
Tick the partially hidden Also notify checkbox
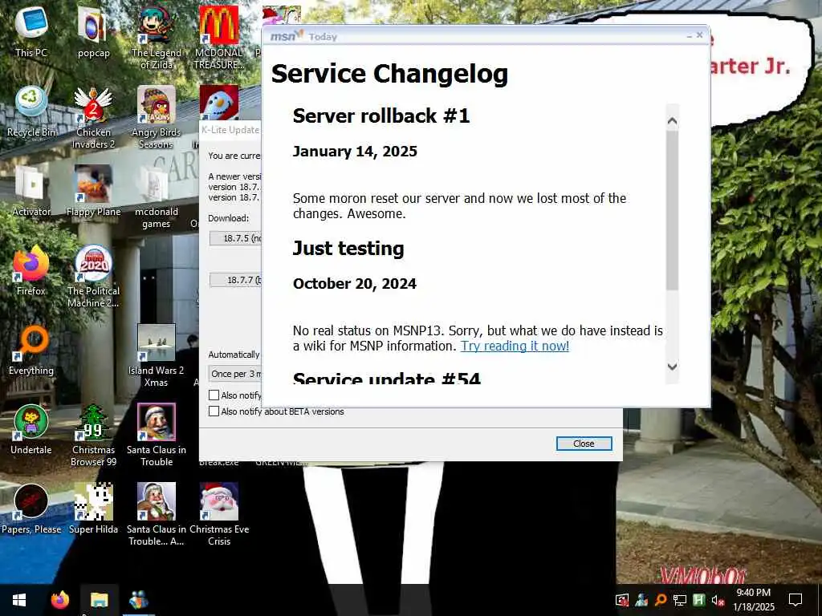(214, 395)
